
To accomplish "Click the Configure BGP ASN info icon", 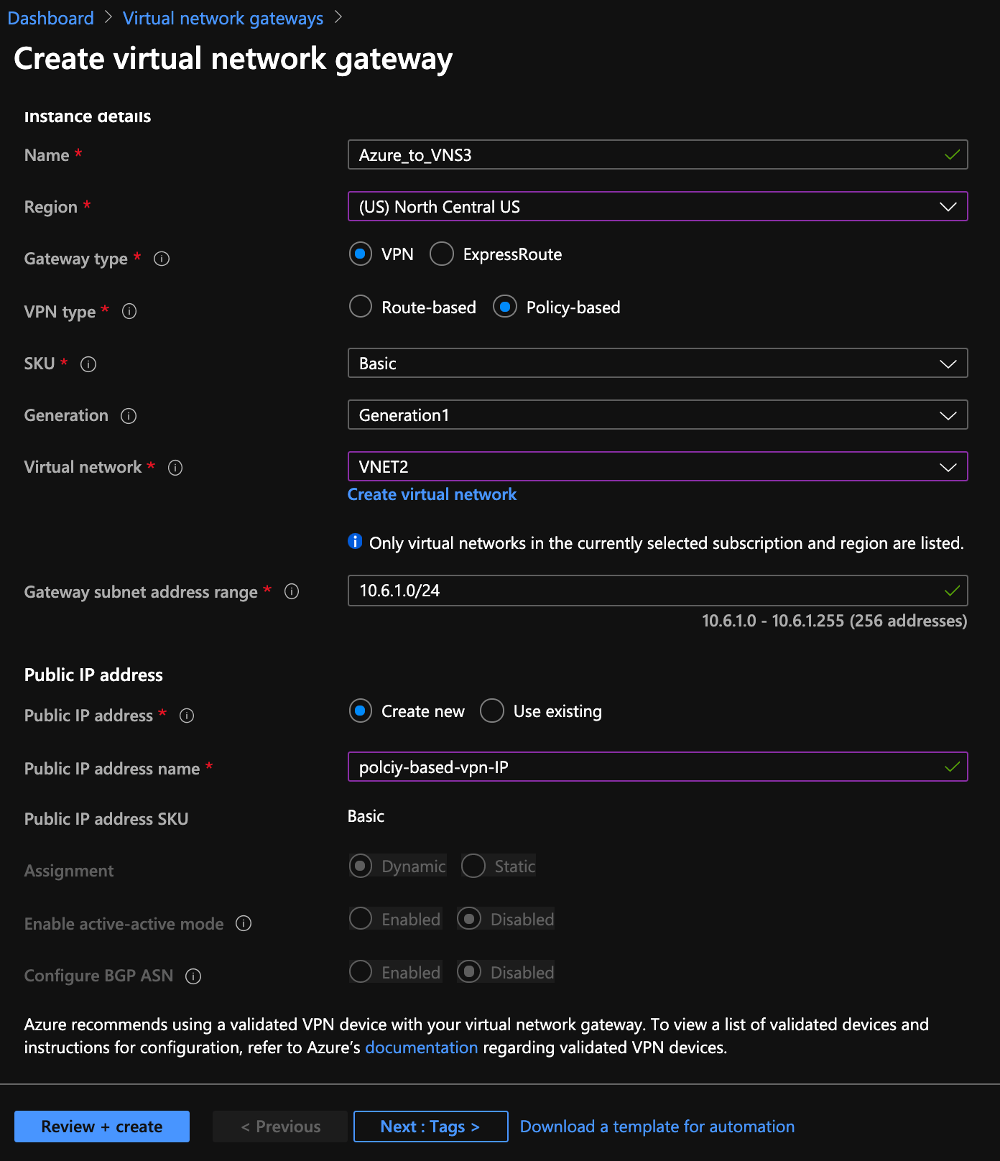I will pyautogui.click(x=193, y=976).
